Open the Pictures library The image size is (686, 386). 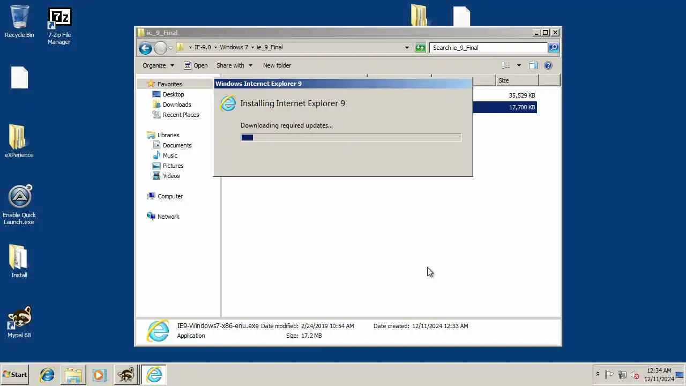tap(173, 166)
